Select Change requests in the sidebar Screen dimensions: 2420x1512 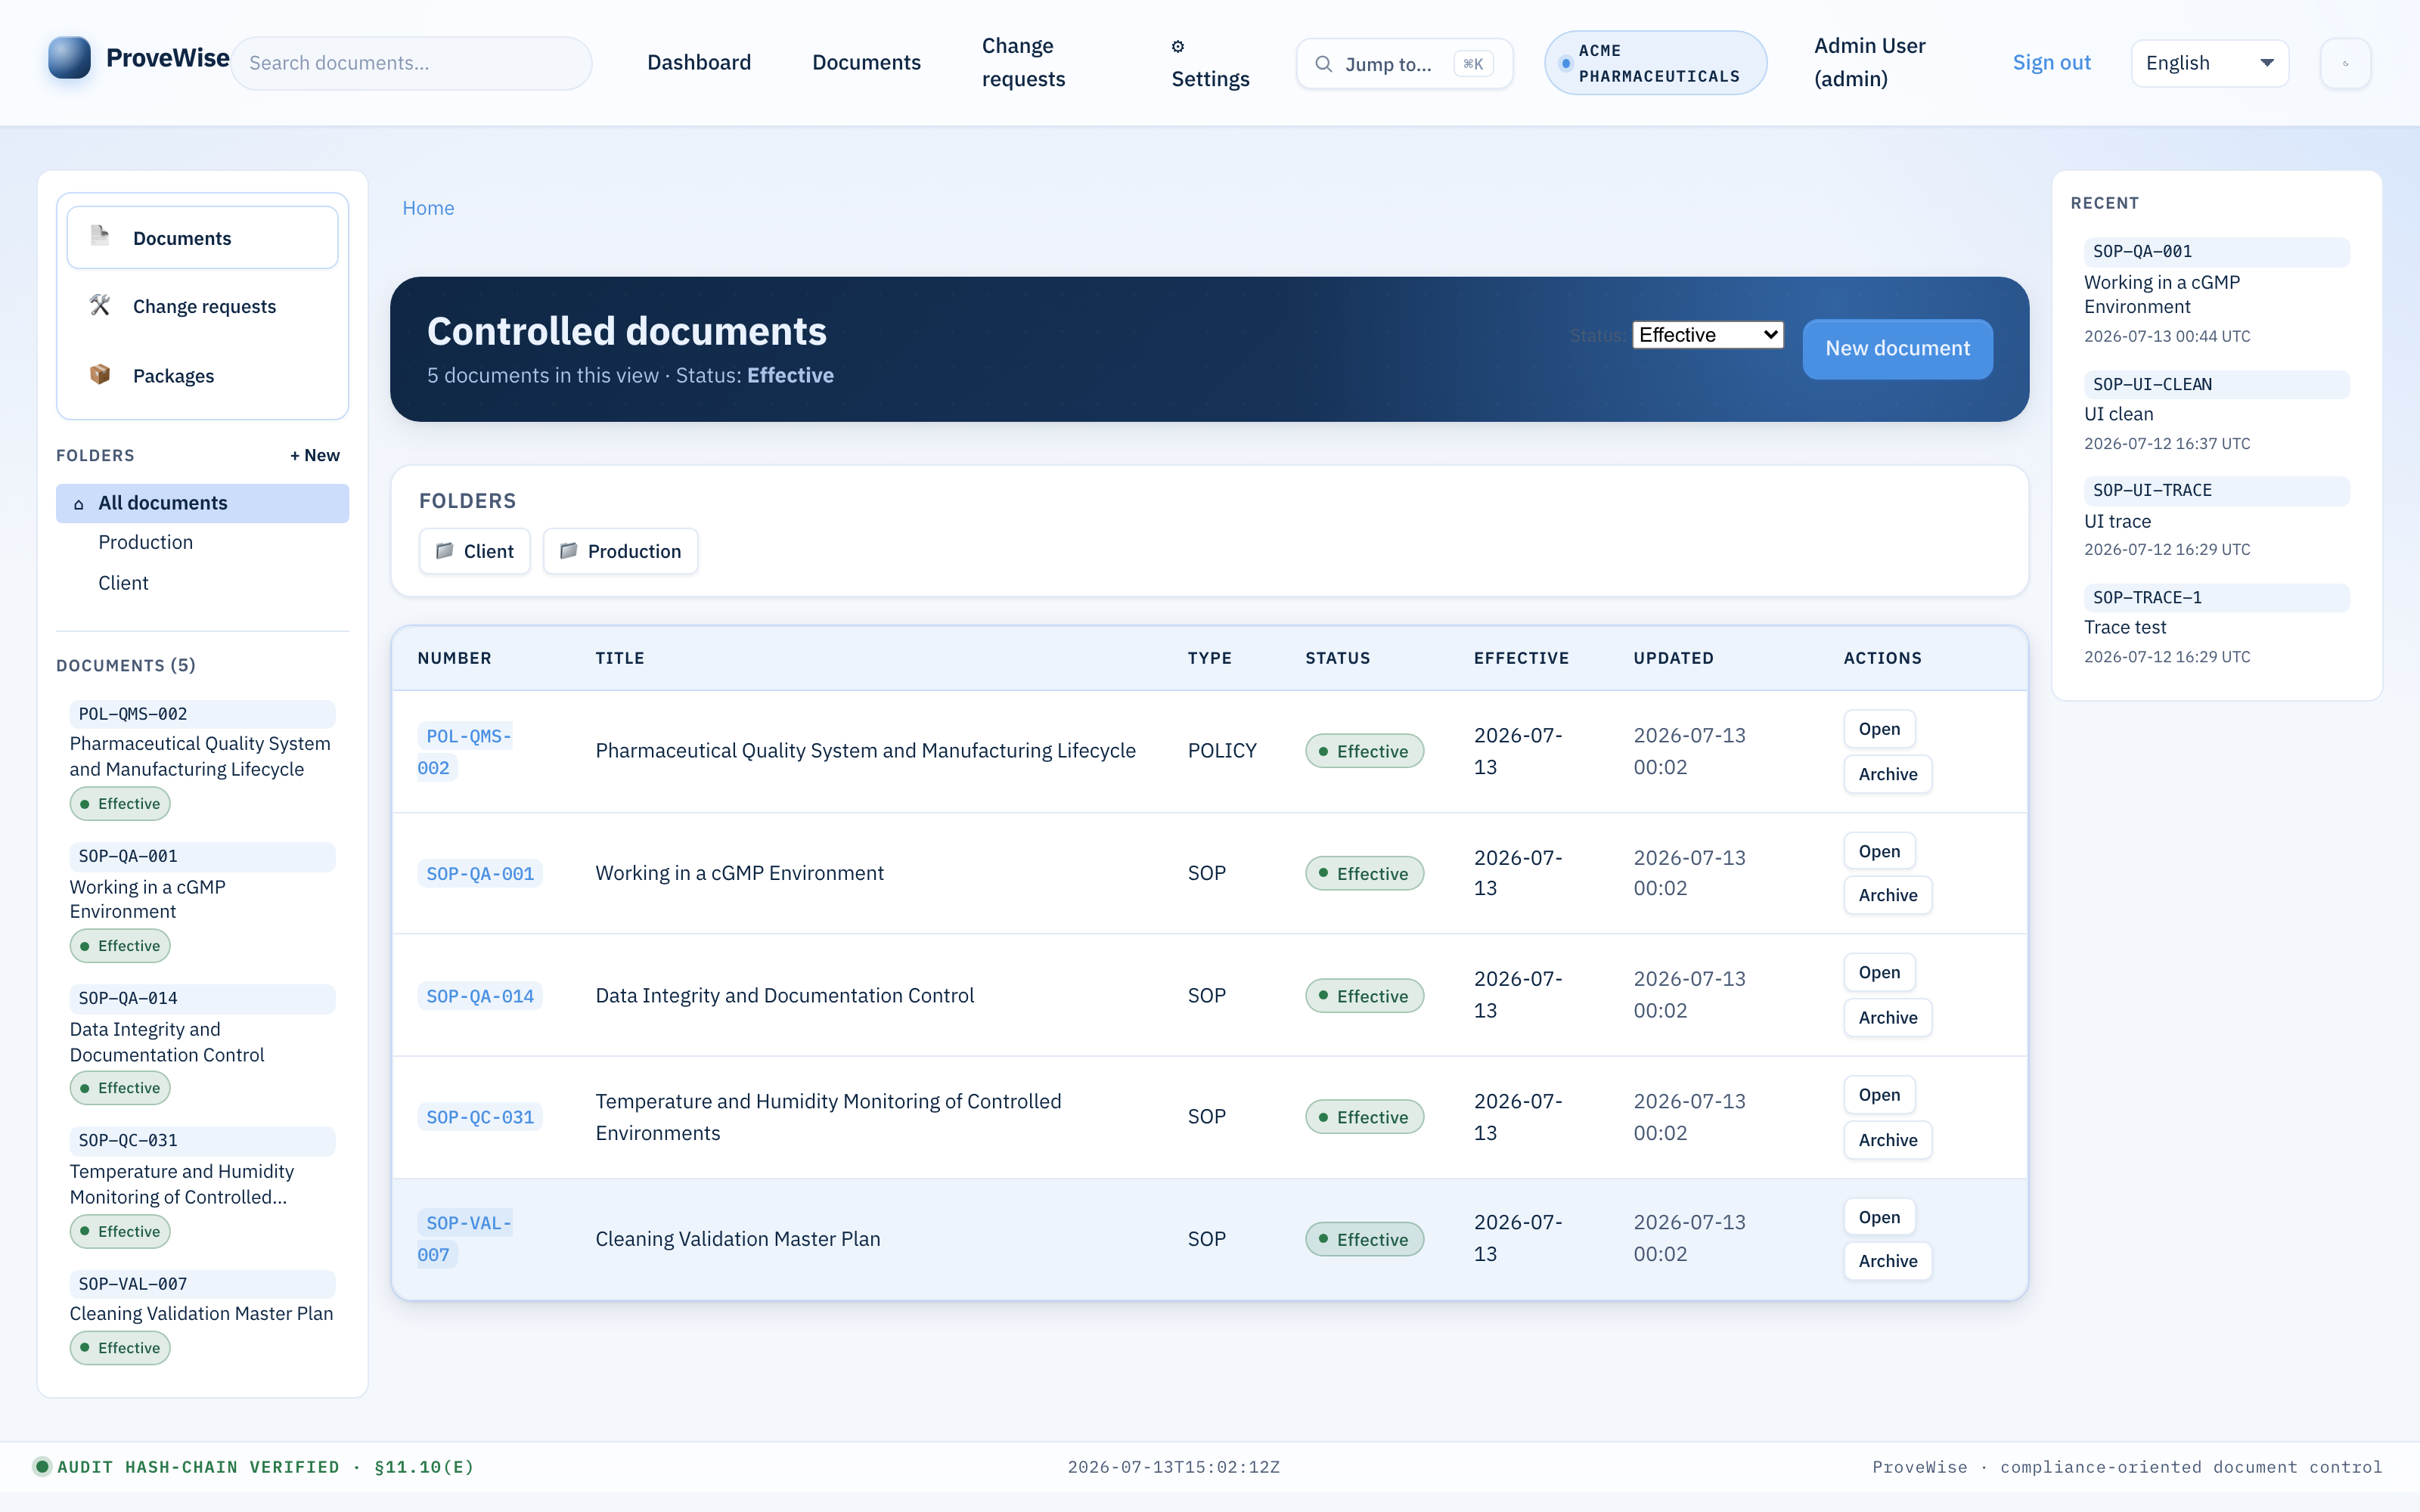[x=203, y=306]
